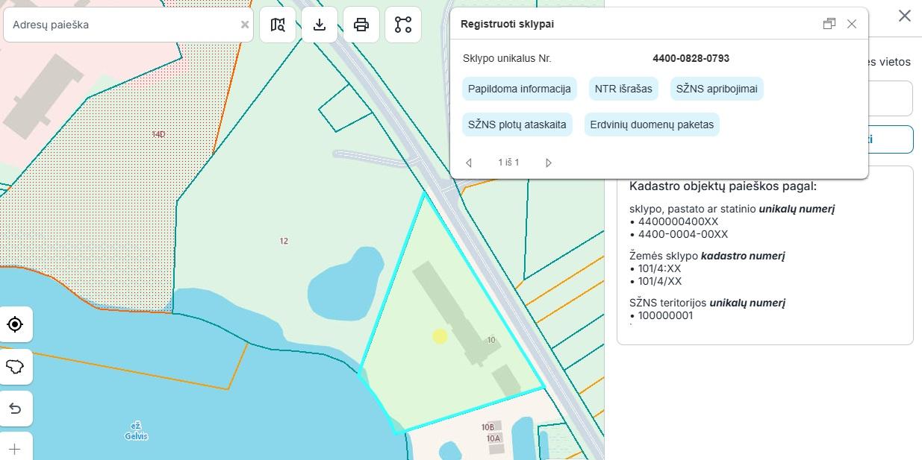
Task: Click the Gelvis lake label
Action: (x=136, y=432)
